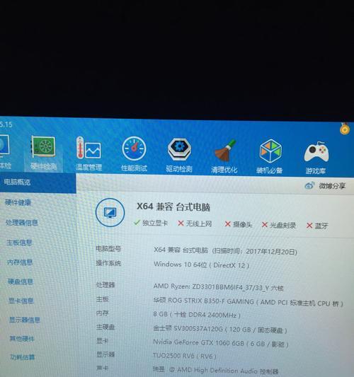Select 显卡信息 in the sidebar
This screenshot has width=354, height=377.
[x=21, y=301]
